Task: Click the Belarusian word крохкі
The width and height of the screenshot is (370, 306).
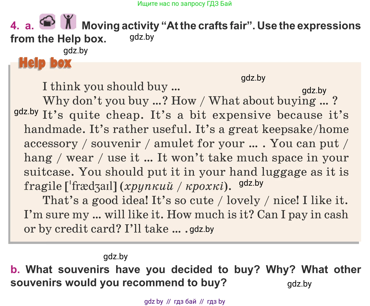Action: coord(204,186)
